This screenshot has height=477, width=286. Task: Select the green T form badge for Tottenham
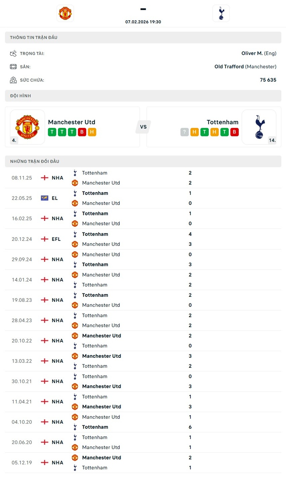204,132
